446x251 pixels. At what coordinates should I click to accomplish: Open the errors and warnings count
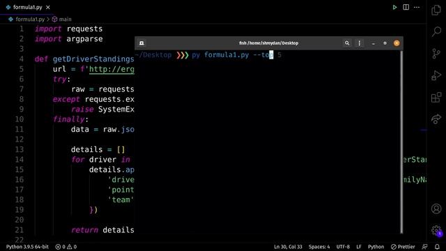pos(66,247)
